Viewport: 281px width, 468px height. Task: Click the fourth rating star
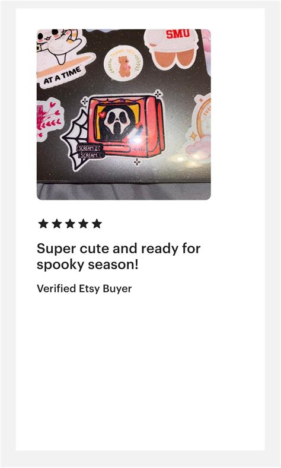[x=83, y=224]
